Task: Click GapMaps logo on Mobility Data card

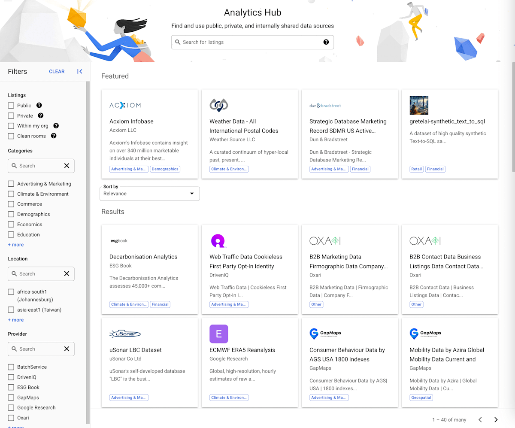Action: click(x=425, y=334)
